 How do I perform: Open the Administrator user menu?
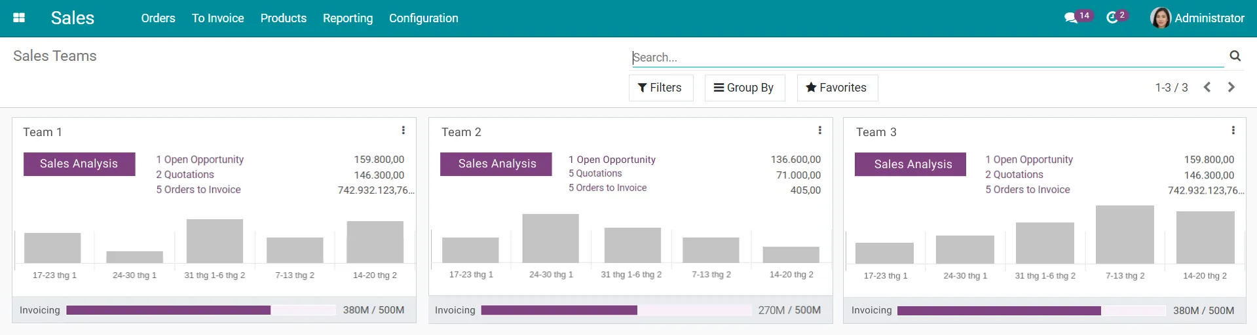click(x=1197, y=18)
